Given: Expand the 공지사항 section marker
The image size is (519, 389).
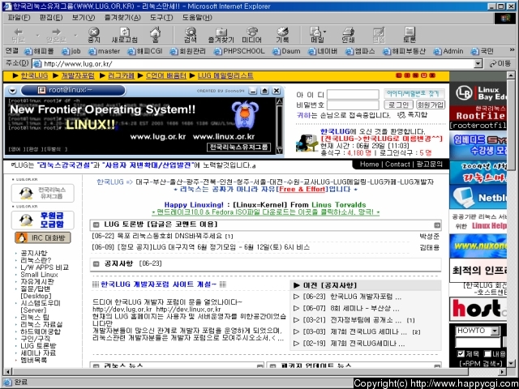Looking at the screenshot, I should point(96,263).
